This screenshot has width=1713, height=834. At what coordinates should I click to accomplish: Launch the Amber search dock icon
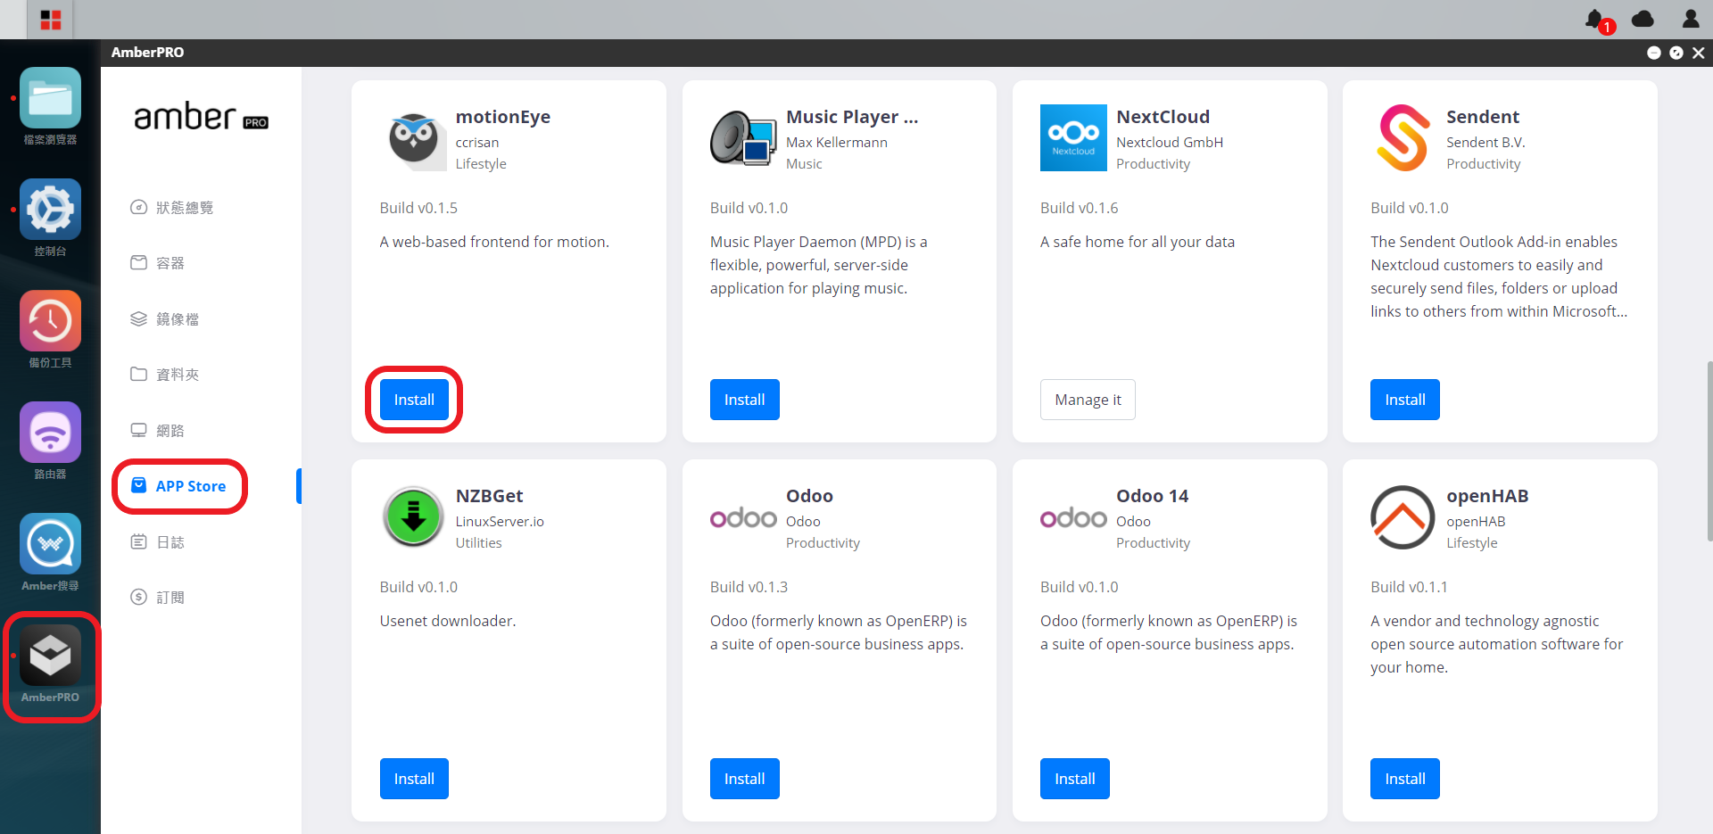[50, 544]
